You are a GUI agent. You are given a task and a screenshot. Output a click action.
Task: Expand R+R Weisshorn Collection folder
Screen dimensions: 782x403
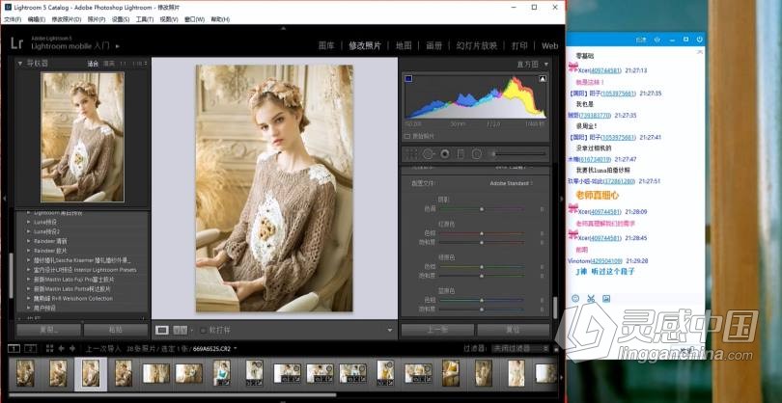tap(28, 298)
